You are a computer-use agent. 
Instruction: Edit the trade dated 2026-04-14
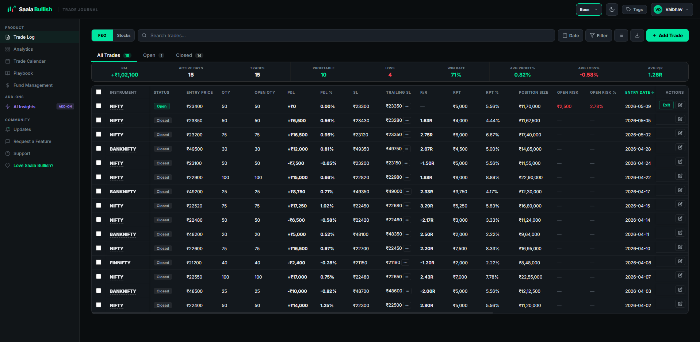click(x=680, y=218)
